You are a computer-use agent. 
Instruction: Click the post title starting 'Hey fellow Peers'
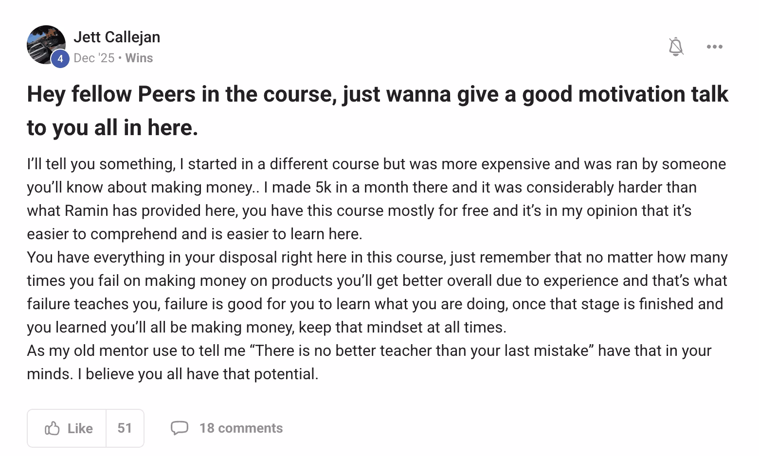(377, 94)
